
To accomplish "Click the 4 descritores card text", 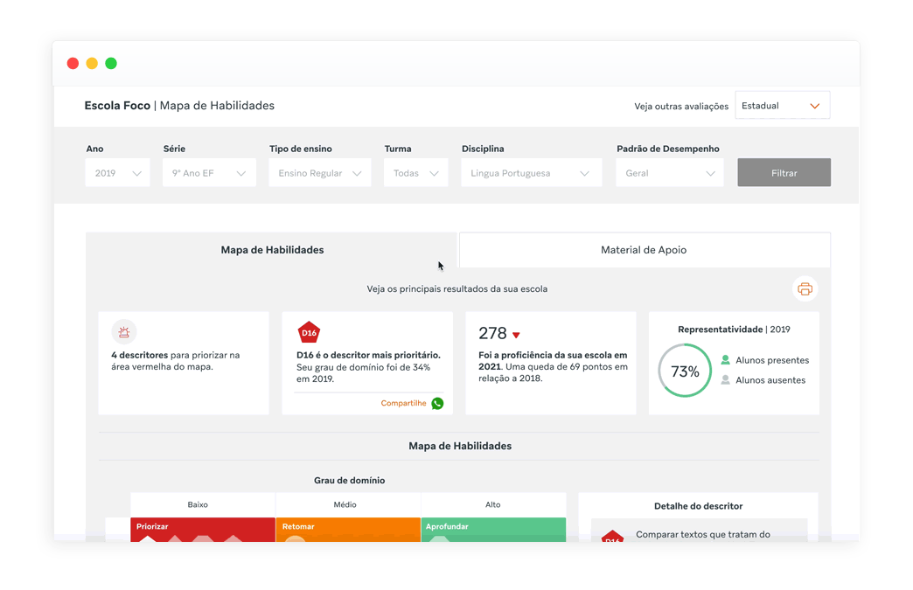I will point(175,361).
